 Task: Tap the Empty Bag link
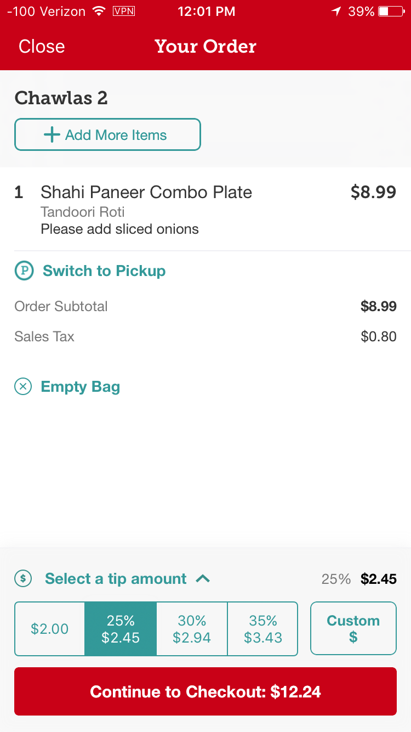tap(80, 387)
